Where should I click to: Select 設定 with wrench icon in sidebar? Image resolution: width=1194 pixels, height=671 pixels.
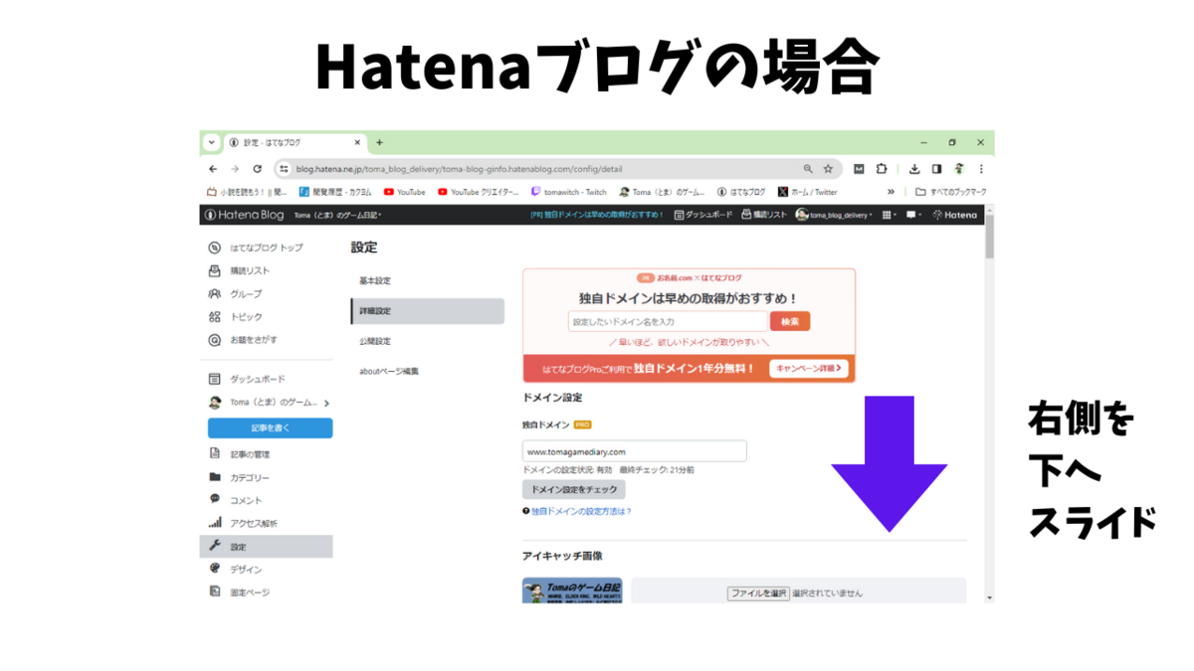(x=266, y=547)
